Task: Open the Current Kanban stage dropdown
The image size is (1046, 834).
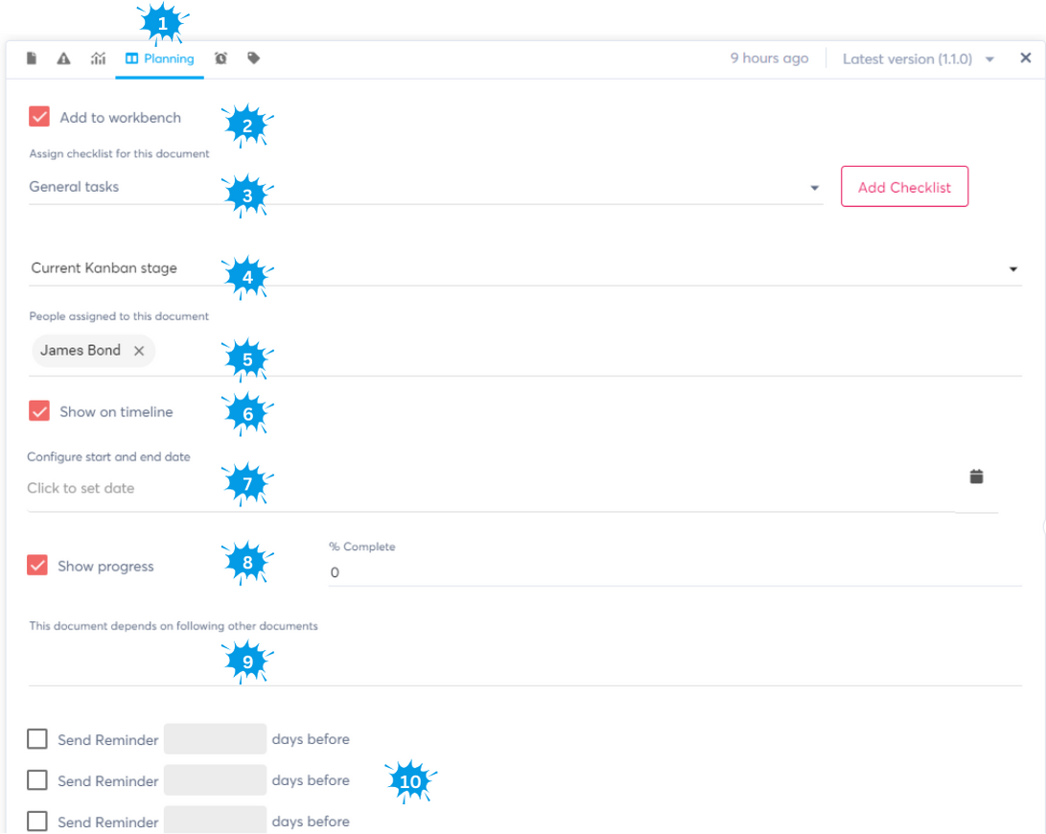Action: [1013, 269]
